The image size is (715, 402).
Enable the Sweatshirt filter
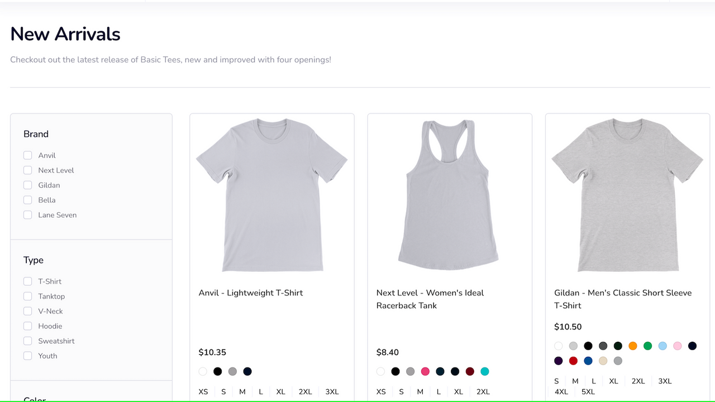click(x=27, y=341)
